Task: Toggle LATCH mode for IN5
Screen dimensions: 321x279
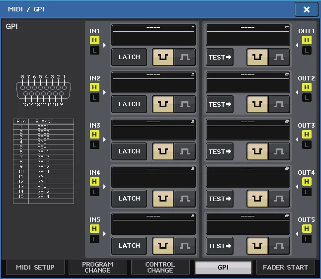Action: [x=129, y=246]
